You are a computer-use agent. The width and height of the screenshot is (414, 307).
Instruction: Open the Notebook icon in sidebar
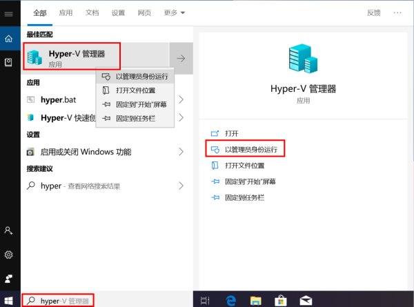point(8,62)
